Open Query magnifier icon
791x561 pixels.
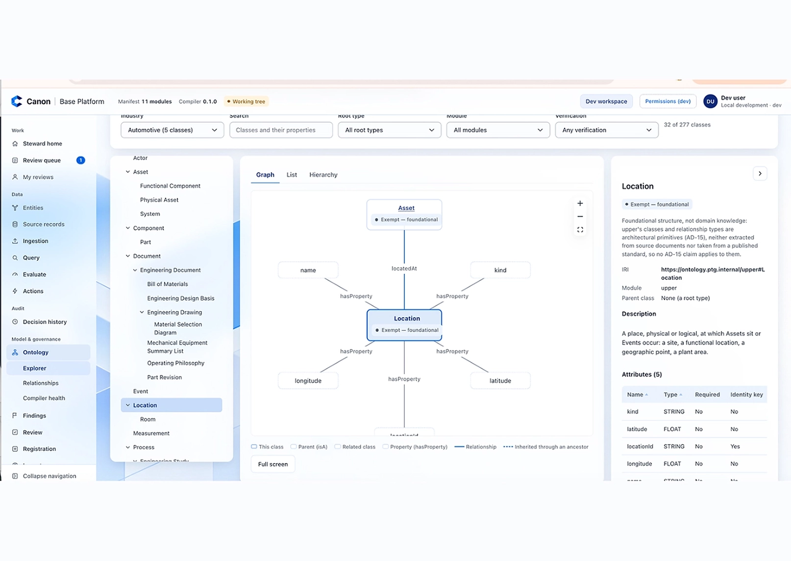point(15,257)
